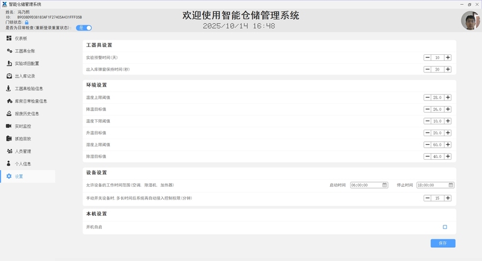
Task: Click the 实验预警时间 value field showing 10
Action: [x=437, y=57]
